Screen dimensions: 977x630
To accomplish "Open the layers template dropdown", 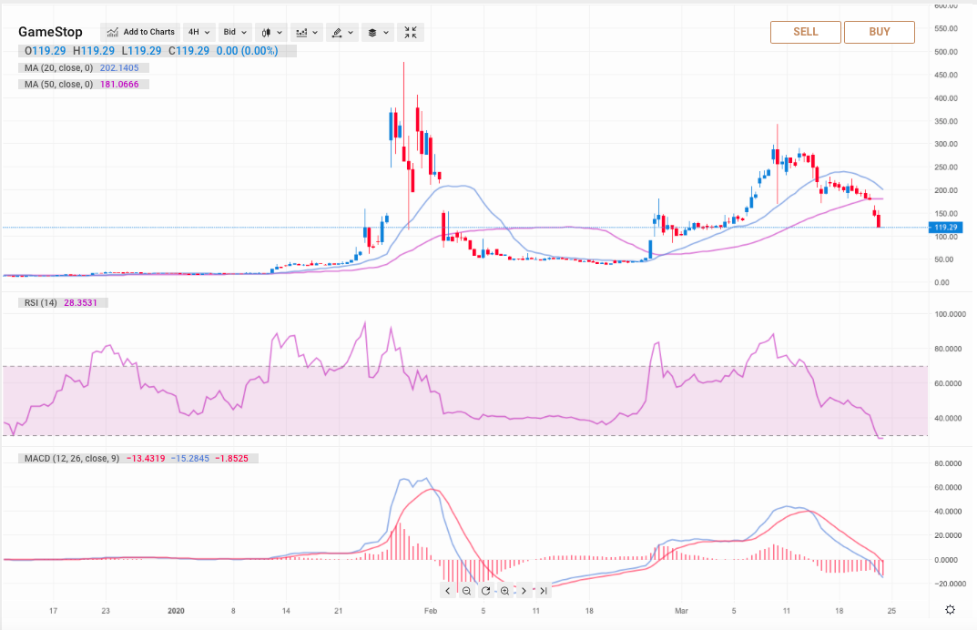I will 378,32.
